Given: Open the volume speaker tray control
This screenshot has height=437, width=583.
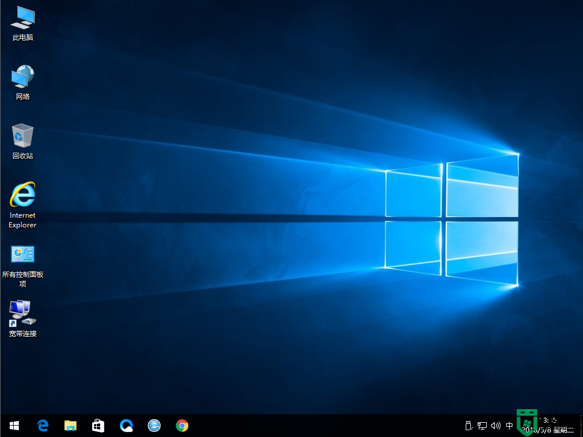Looking at the screenshot, I should (495, 426).
